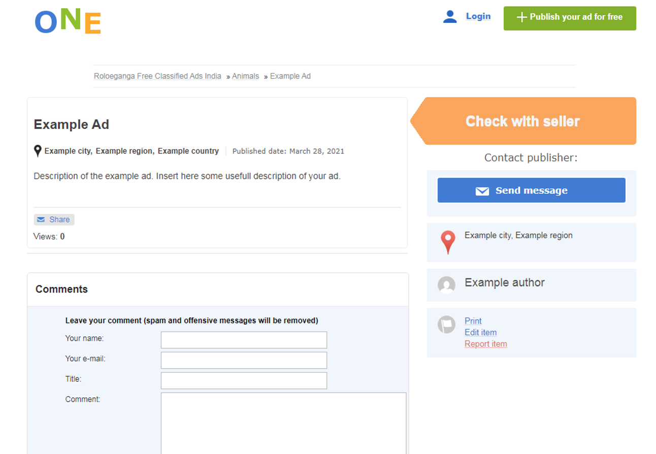Select the Print link
656x454 pixels.
coord(473,321)
